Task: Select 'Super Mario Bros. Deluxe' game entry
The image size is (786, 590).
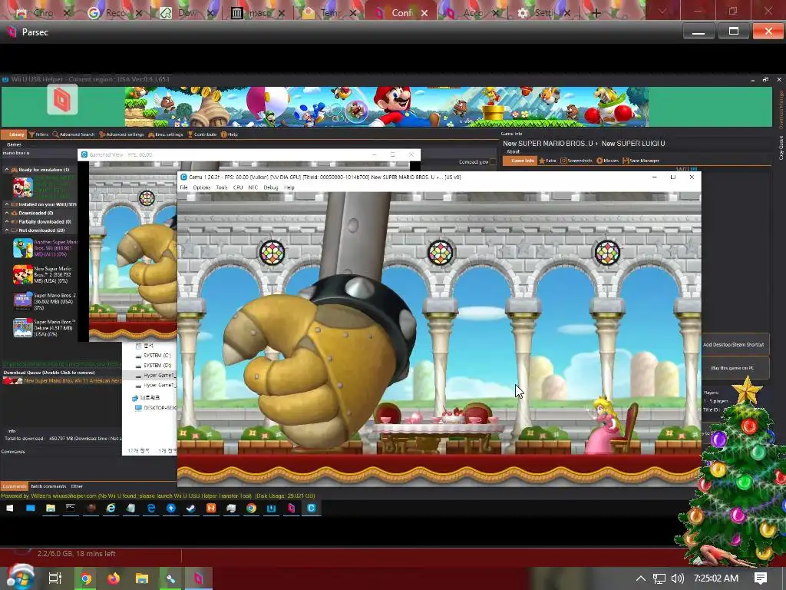Action: 45,327
